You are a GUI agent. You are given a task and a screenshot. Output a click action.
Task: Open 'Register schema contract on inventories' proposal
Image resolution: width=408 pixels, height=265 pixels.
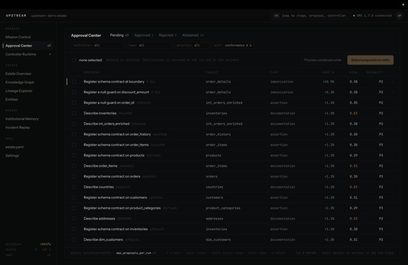(115, 229)
